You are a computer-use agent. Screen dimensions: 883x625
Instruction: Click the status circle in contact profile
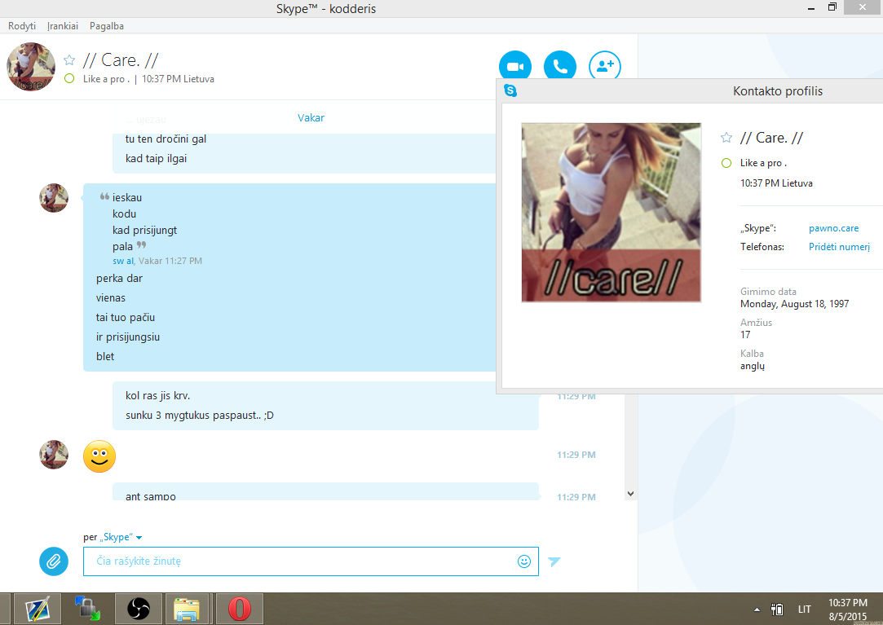point(726,163)
